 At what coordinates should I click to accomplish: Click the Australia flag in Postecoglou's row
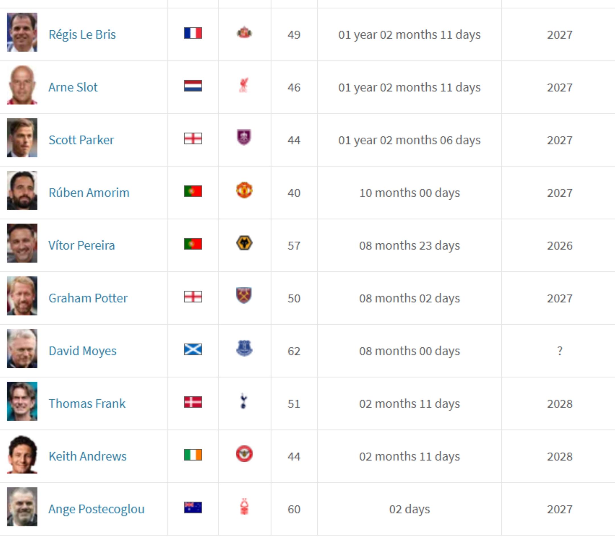(193, 508)
